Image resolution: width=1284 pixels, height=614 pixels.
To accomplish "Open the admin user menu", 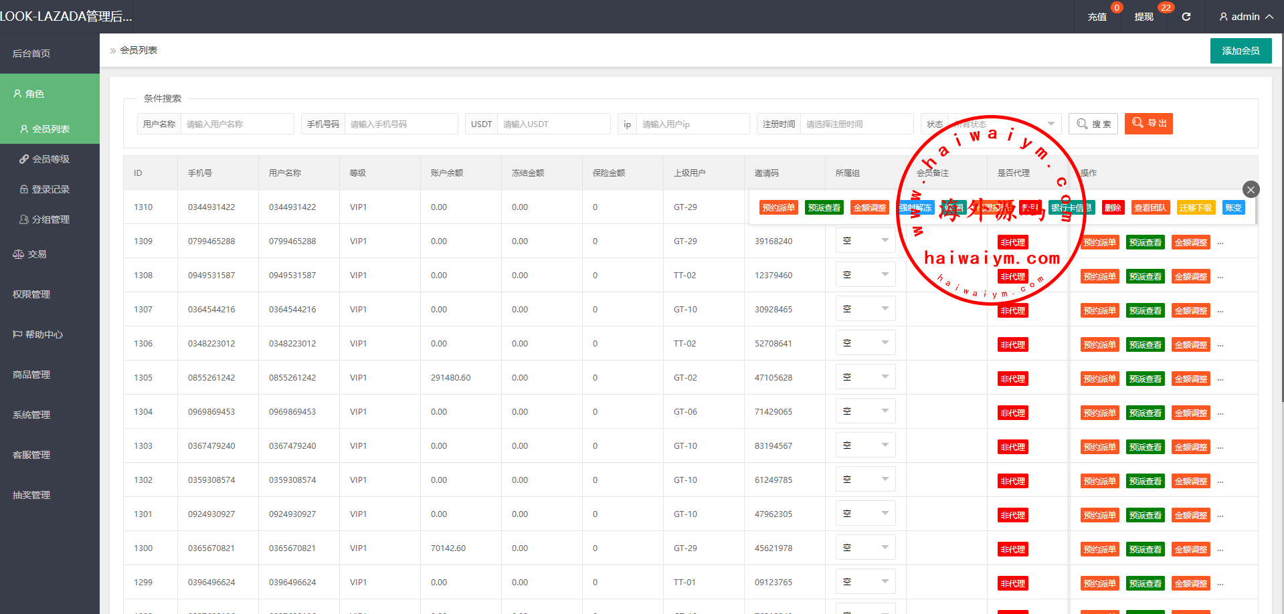I will [x=1245, y=17].
